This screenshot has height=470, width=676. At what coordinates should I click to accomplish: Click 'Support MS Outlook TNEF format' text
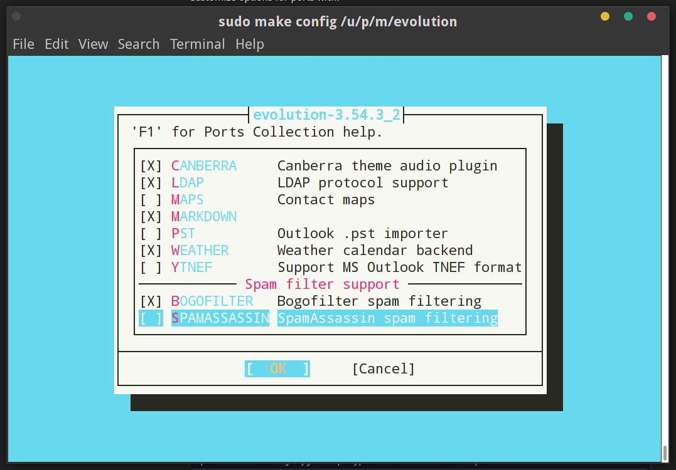click(399, 268)
